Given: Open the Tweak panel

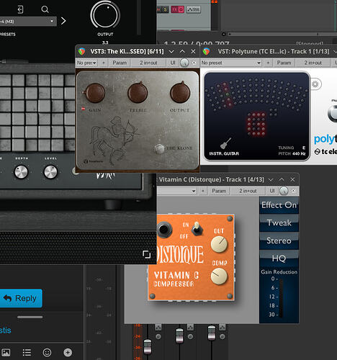Looking at the screenshot, I should point(279,222).
